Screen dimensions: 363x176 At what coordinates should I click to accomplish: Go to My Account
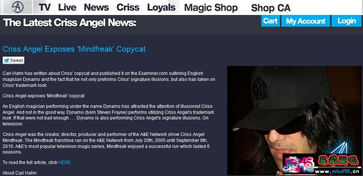click(x=306, y=21)
